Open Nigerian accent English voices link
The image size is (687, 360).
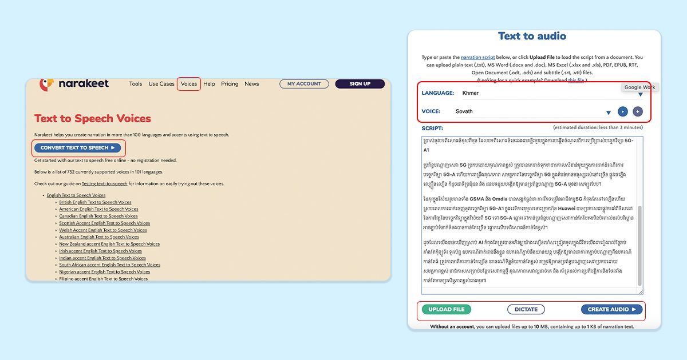click(x=104, y=272)
